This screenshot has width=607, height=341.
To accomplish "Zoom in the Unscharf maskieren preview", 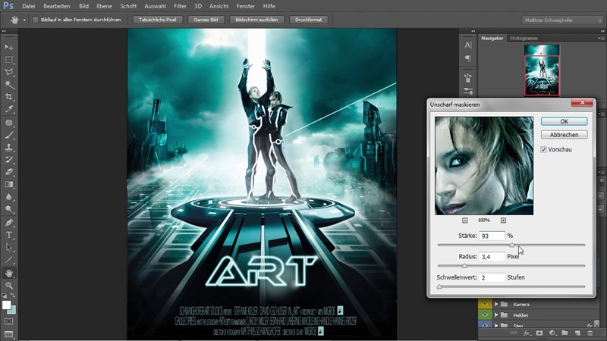I will pyautogui.click(x=503, y=221).
